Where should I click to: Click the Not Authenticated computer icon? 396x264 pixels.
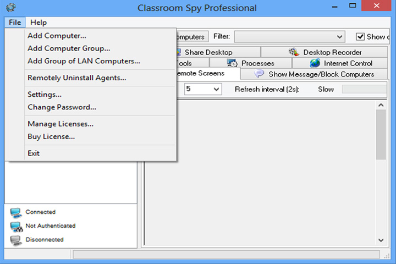[16, 227]
